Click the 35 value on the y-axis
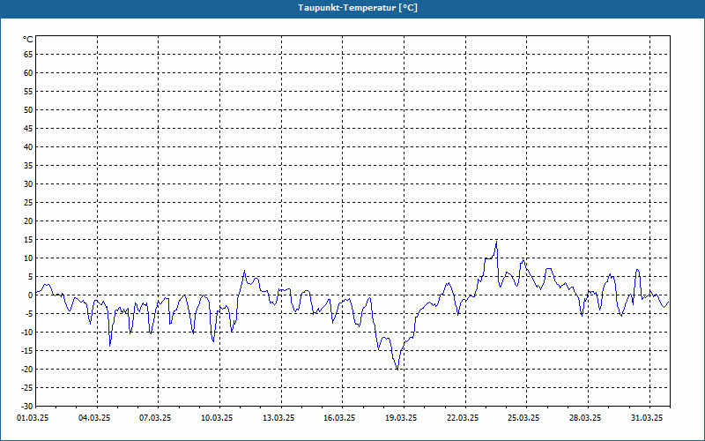705x441 pixels. [28, 166]
